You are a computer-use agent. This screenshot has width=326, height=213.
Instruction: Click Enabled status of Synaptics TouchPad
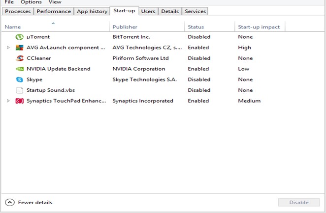(198, 101)
